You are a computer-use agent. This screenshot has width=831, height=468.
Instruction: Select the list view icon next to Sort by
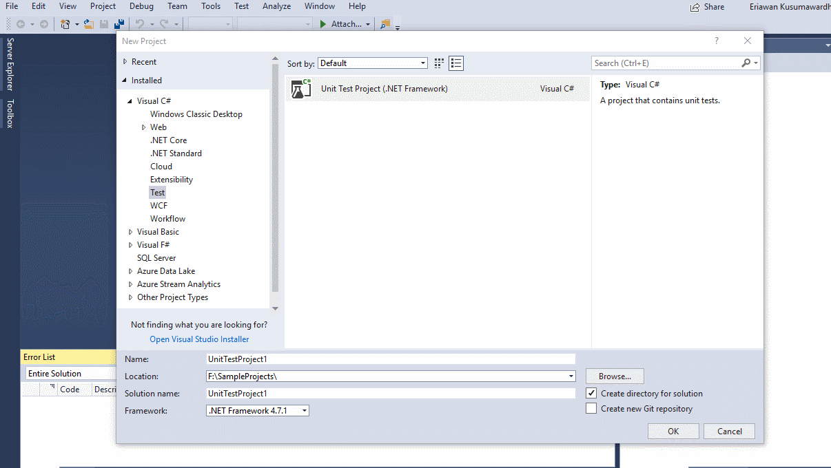(x=455, y=63)
